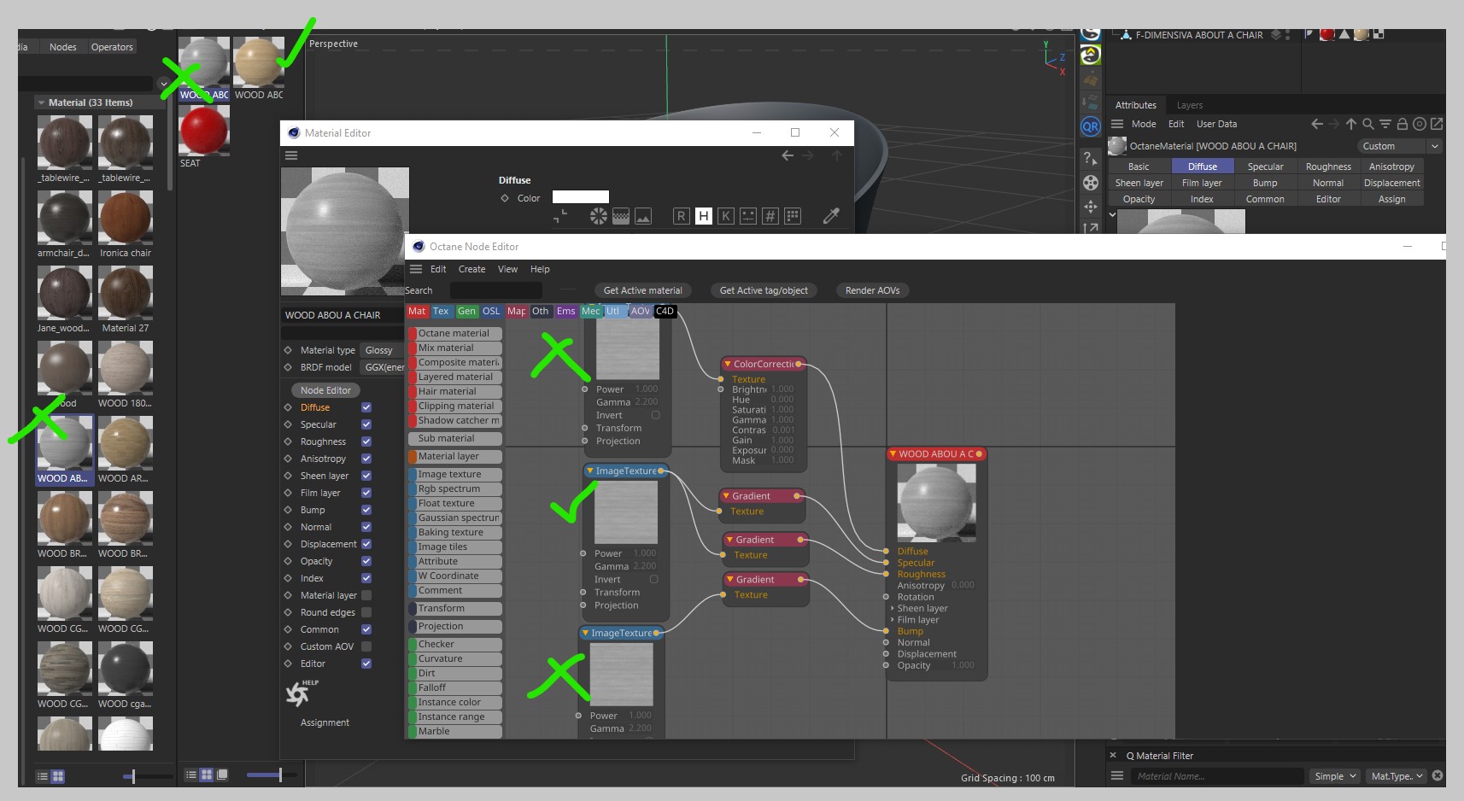The width and height of the screenshot is (1464, 801).
Task: Open the Material type dropdown showing Glossy
Action: click(x=382, y=350)
